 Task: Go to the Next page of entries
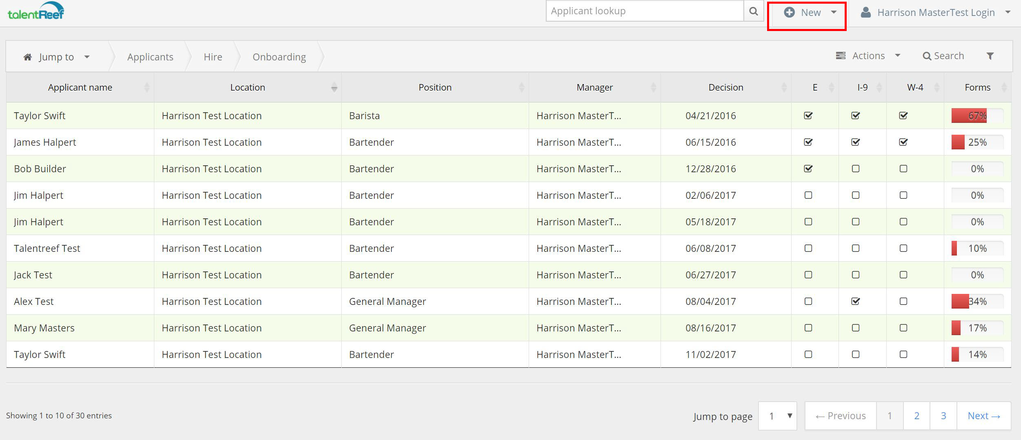point(983,416)
